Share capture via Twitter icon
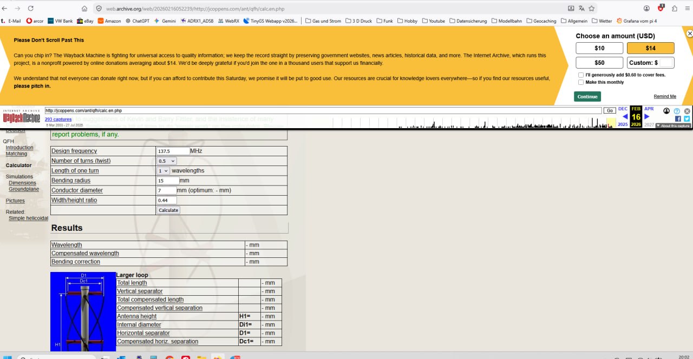Image resolution: width=693 pixels, height=359 pixels. (x=687, y=118)
